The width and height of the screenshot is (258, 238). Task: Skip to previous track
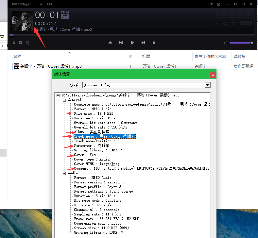(x=121, y=43)
